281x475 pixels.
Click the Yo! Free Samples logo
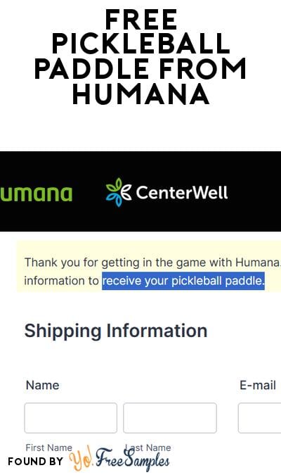(x=119, y=459)
